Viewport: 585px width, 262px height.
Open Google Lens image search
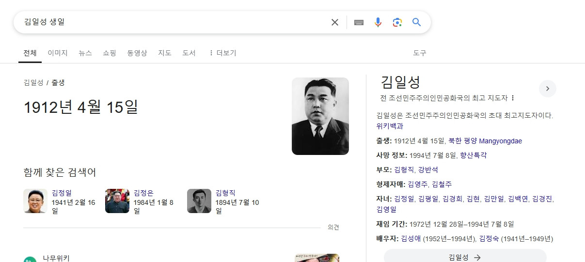(397, 22)
